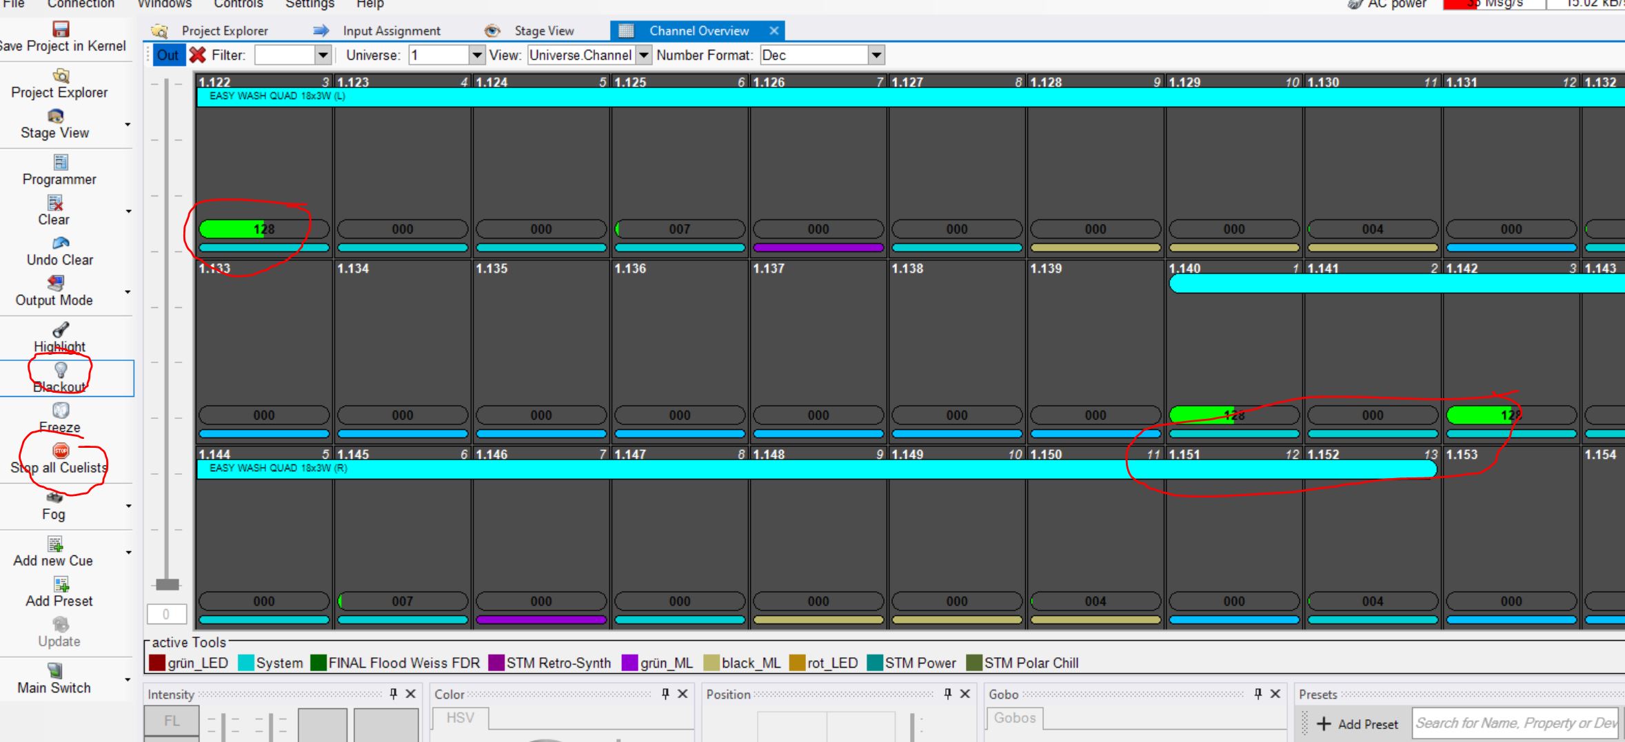
Task: Toggle the Out button in toolbar
Action: pos(168,55)
